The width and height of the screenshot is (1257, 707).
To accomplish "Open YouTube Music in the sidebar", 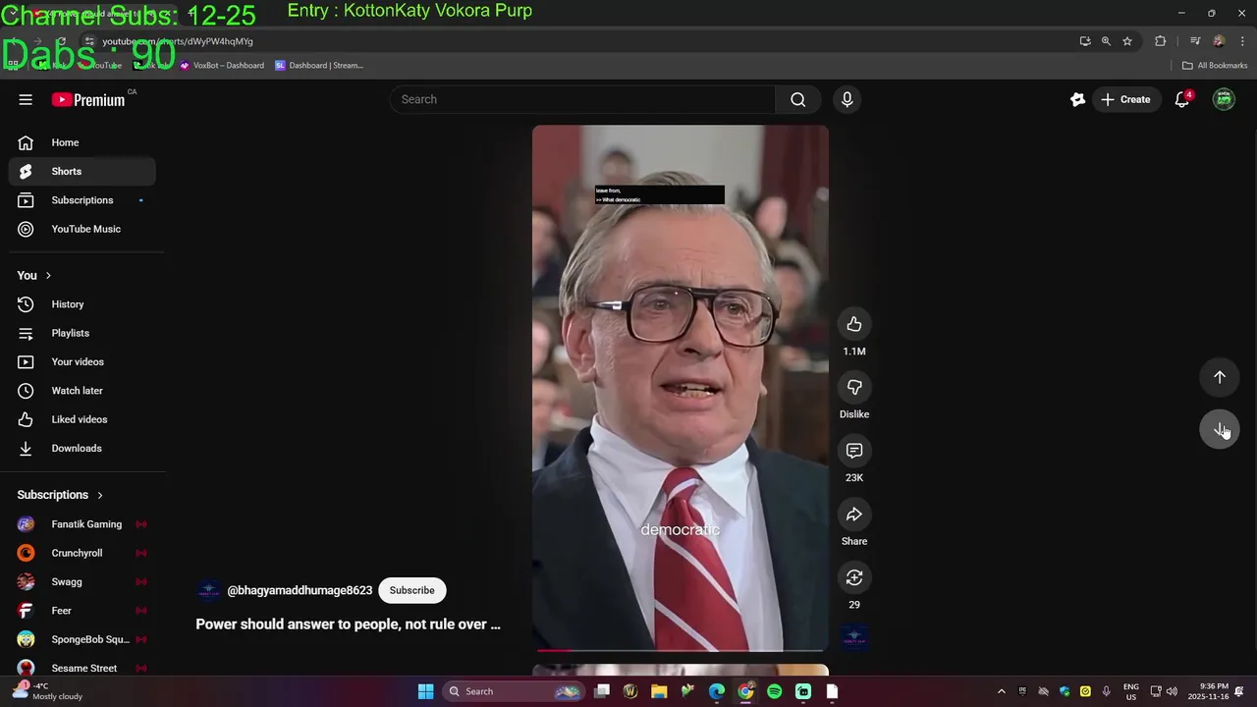I will (x=82, y=229).
